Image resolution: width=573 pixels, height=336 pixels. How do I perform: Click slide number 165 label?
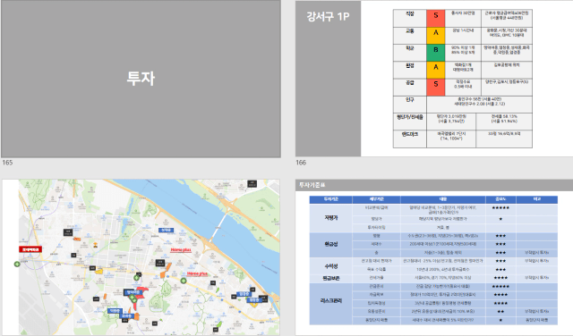pos(7,163)
